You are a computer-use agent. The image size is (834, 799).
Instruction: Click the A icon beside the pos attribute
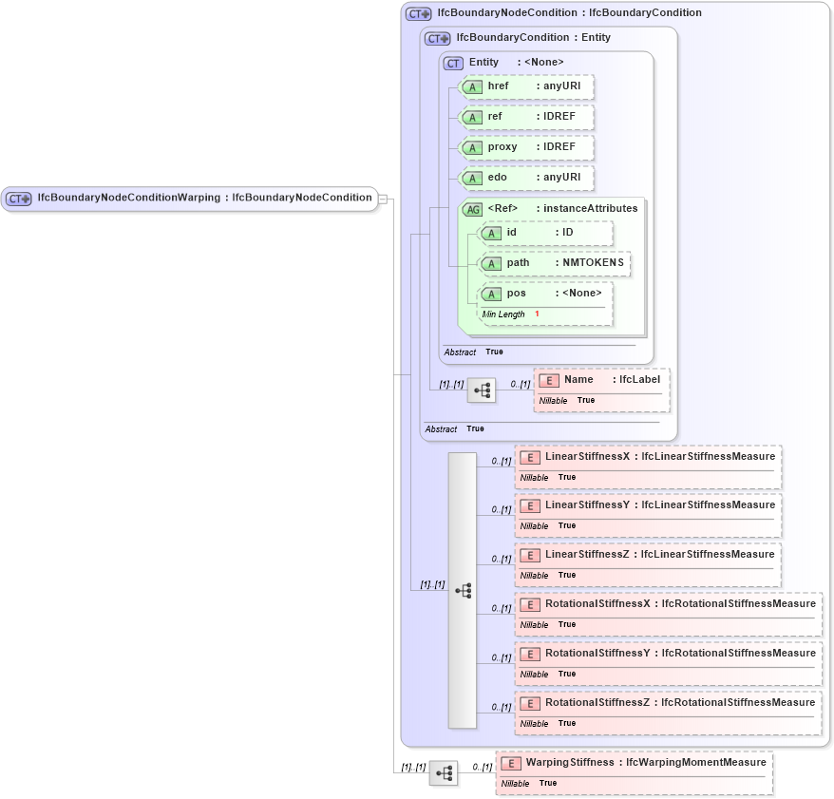click(x=491, y=293)
